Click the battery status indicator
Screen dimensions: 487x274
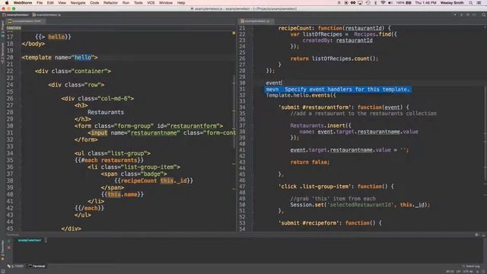pos(404,3)
